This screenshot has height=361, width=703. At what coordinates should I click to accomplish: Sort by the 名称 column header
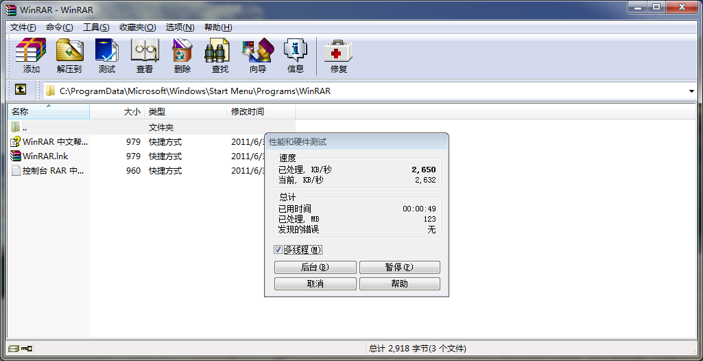pyautogui.click(x=49, y=112)
